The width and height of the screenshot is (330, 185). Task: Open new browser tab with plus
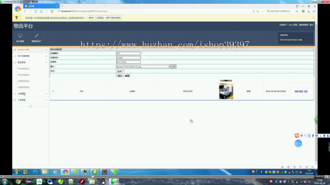click(x=62, y=6)
